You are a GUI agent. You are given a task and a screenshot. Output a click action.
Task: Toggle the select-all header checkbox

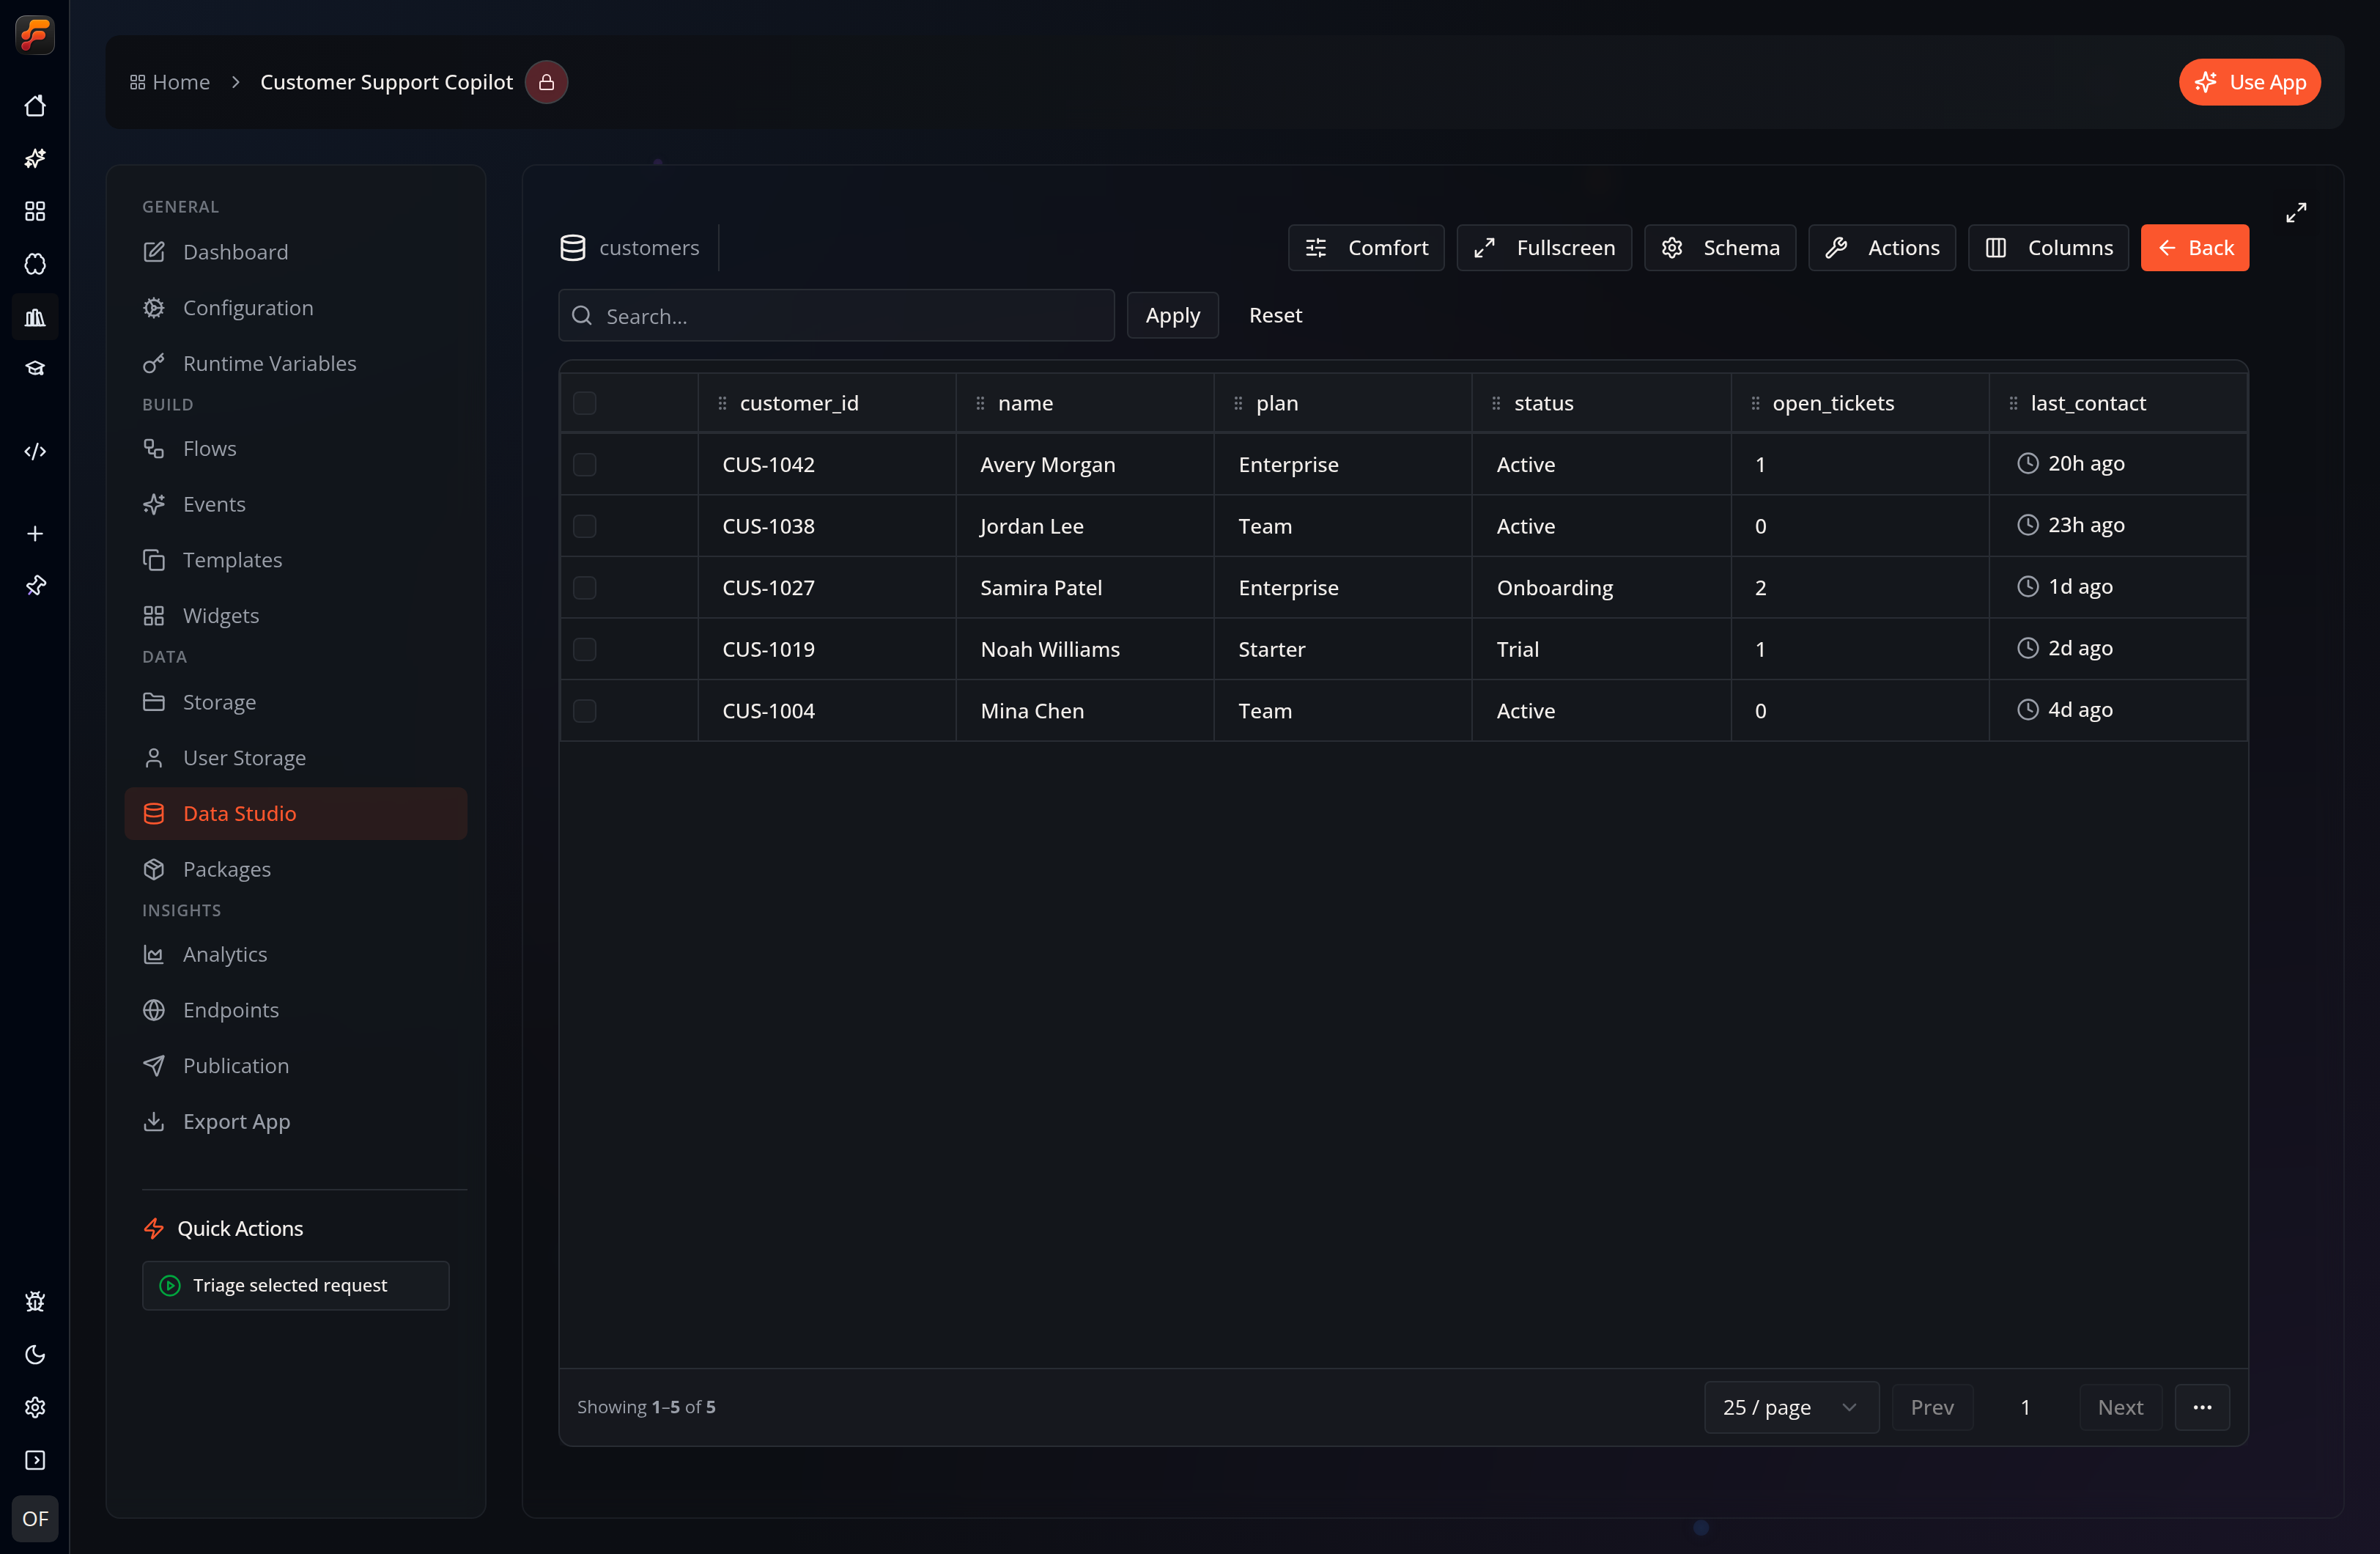(584, 403)
